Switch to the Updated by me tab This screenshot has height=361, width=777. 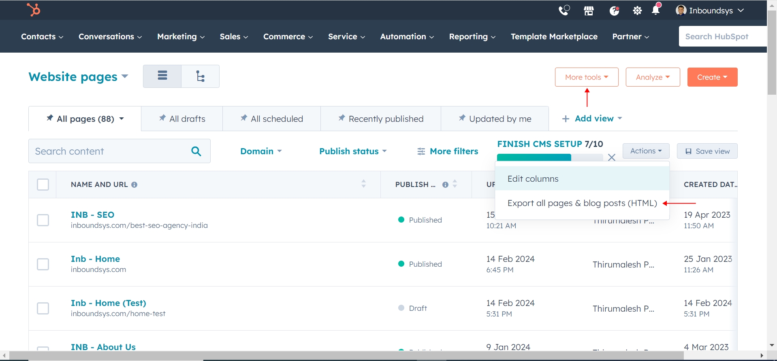(495, 119)
